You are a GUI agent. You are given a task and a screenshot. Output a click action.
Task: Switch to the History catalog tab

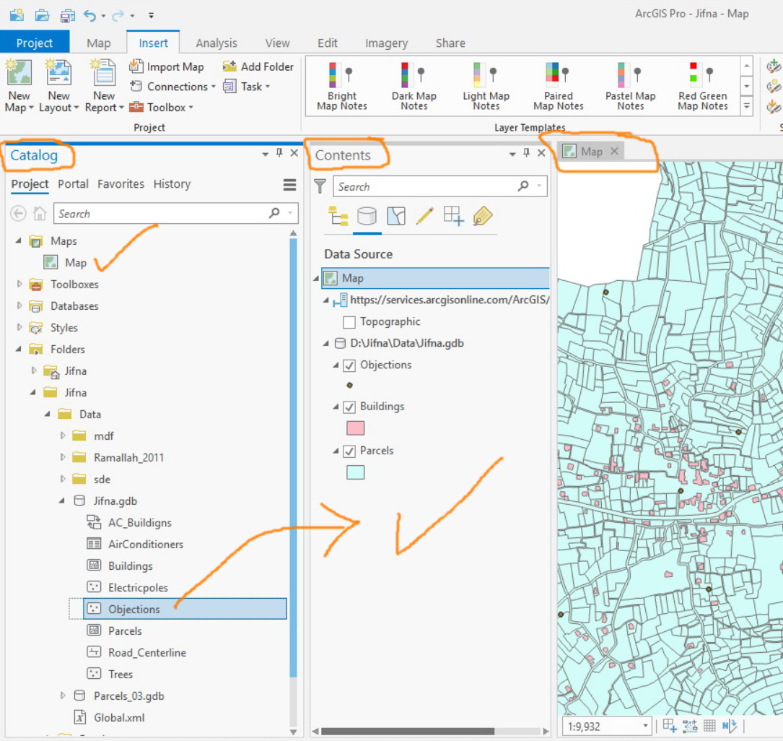pyautogui.click(x=172, y=184)
